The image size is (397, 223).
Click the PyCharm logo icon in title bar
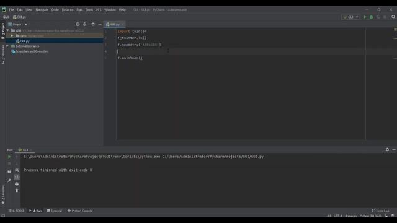pos(4,10)
